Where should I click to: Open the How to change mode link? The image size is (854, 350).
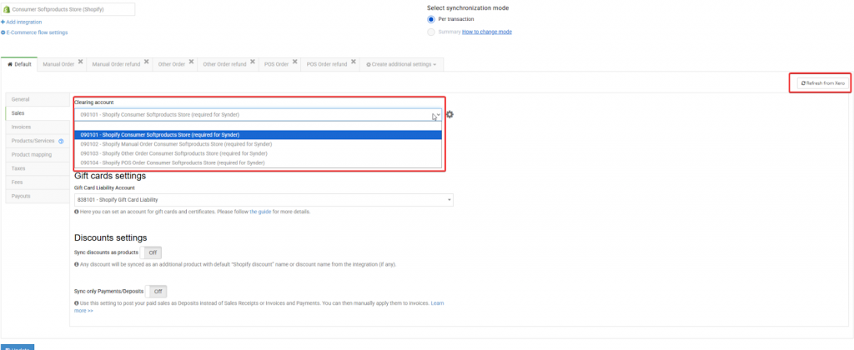pyautogui.click(x=487, y=32)
